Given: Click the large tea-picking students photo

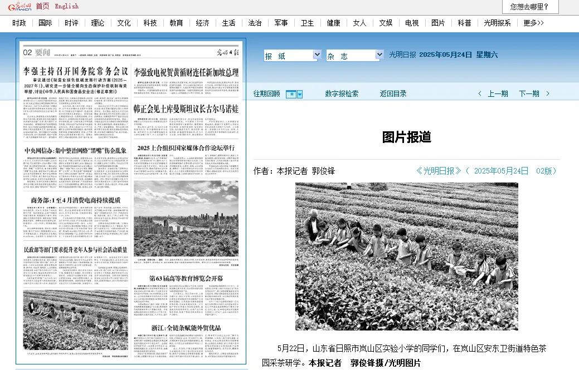Looking at the screenshot, I should (x=407, y=256).
